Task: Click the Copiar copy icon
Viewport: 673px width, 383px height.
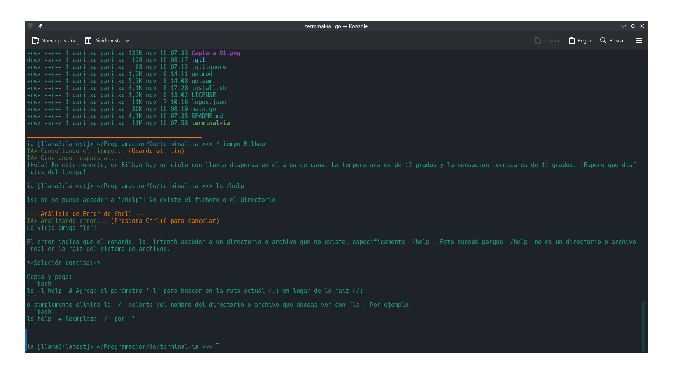Action: tap(537, 40)
